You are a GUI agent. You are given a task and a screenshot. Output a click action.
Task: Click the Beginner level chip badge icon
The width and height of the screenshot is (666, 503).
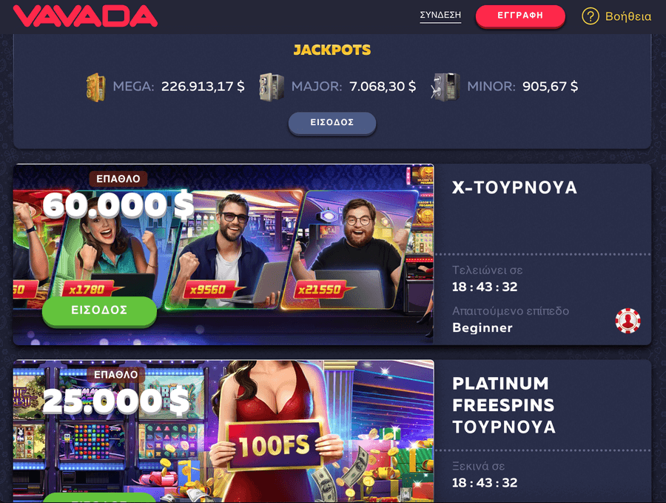coord(628,321)
